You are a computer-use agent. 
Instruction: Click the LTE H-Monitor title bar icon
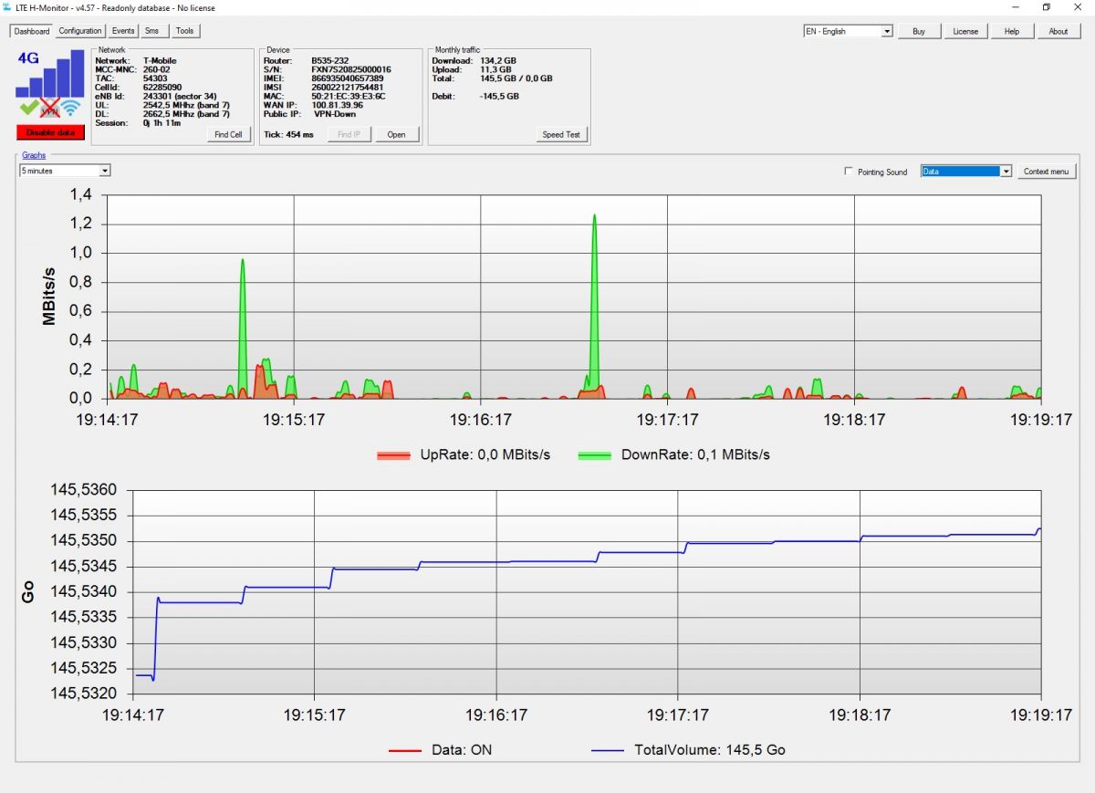(7, 6)
